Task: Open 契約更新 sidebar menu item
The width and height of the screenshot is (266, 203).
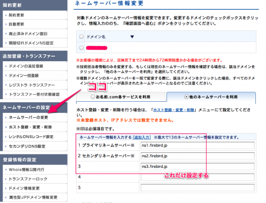Action: click(35, 15)
